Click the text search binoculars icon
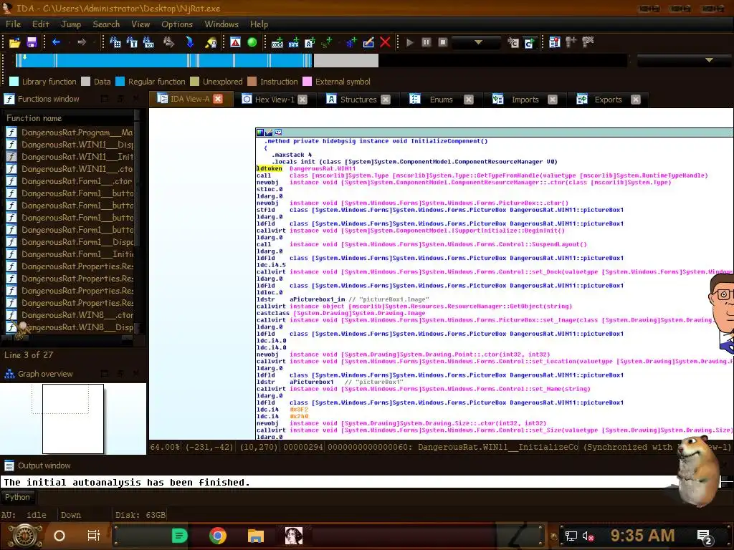Viewport: 734px width, 550px height. coord(132,42)
